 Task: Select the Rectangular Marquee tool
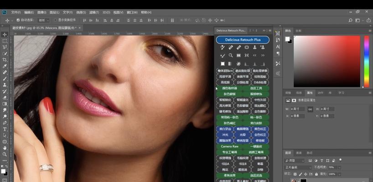coord(5,41)
